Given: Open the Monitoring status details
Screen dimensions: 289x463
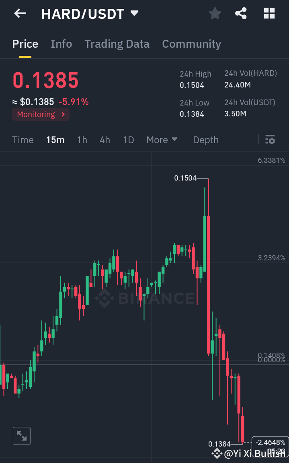Looking at the screenshot, I should click(x=40, y=114).
